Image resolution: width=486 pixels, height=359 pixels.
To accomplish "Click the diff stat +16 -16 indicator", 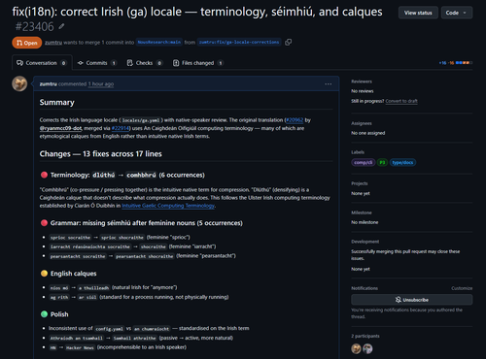I will coord(456,63).
